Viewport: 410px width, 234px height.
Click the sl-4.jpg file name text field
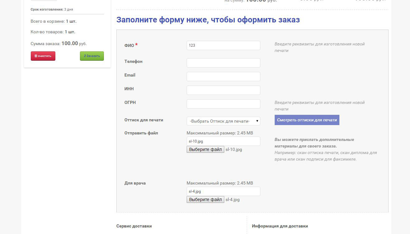click(x=223, y=191)
